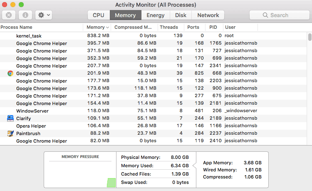Sort by Ports column header
The height and width of the screenshot is (191, 312).
(195, 27)
